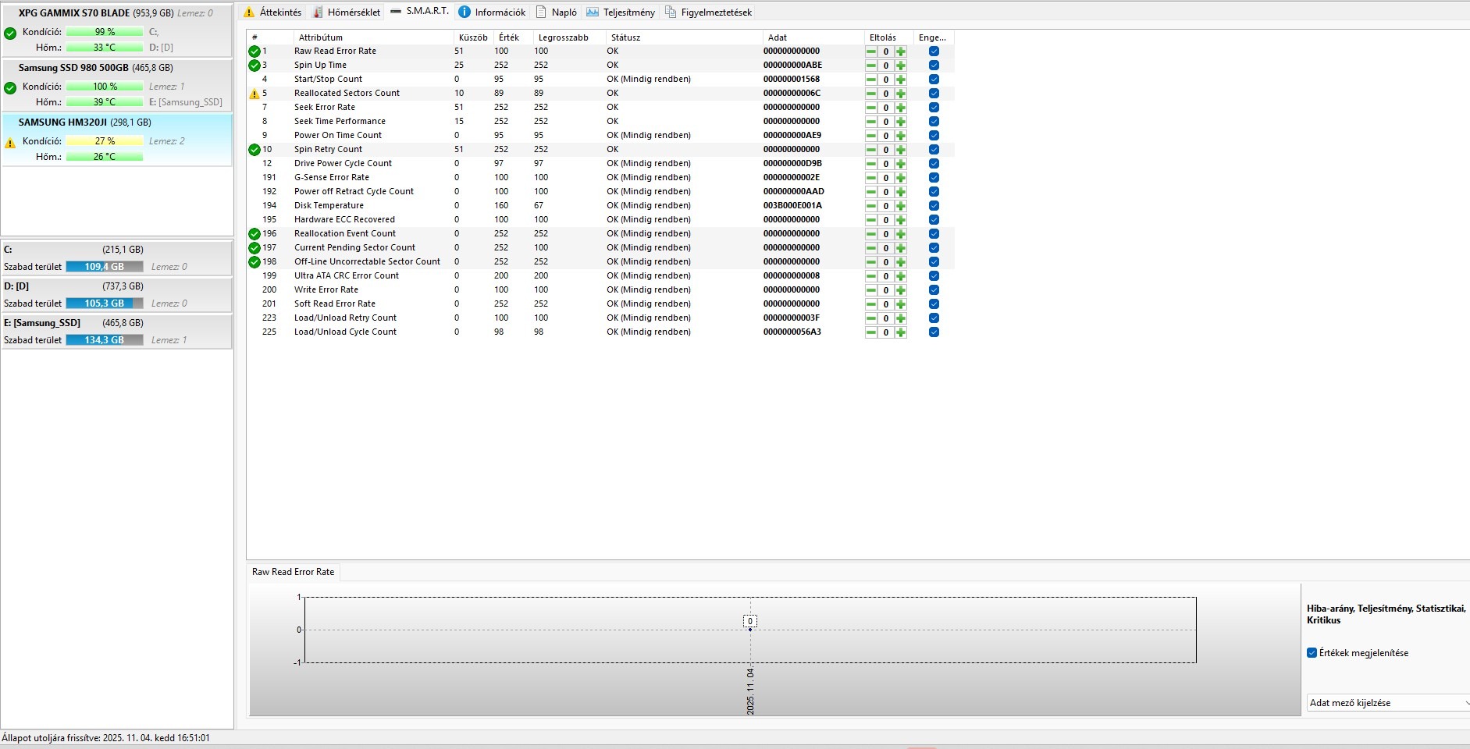Click the data point marker labeled 0 in the graph
The height and width of the screenshot is (749, 1470).
(x=750, y=622)
